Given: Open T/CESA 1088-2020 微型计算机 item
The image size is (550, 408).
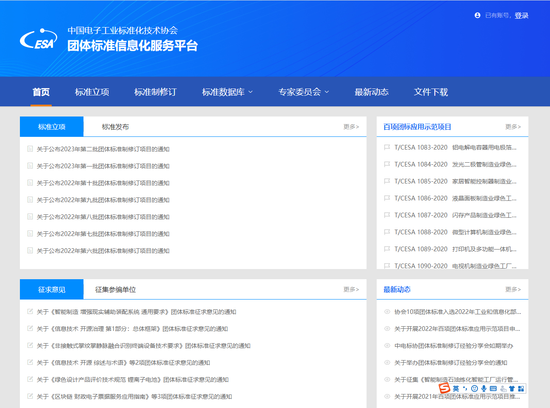Looking at the screenshot, I should pos(456,232).
